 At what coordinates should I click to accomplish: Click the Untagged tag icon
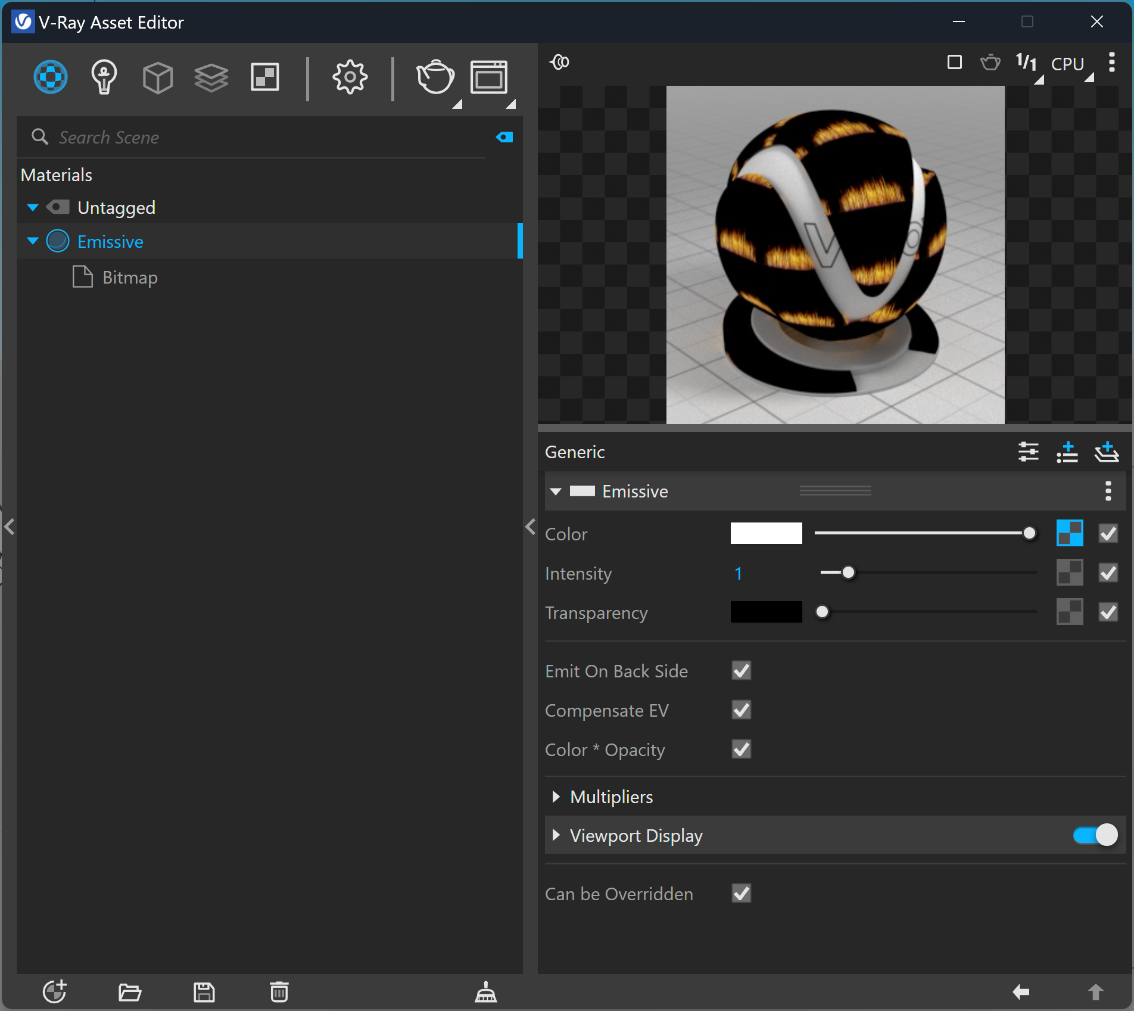(58, 207)
